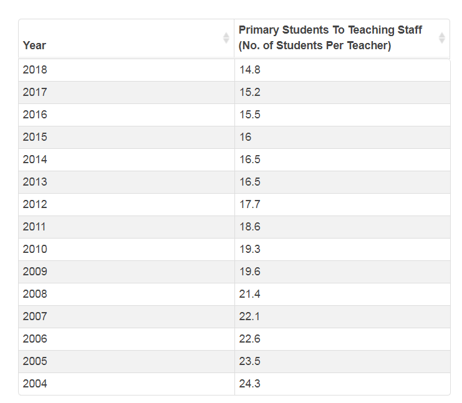Image resolution: width=462 pixels, height=403 pixels.
Task: Click the 24.3 value for 2004
Action: tap(249, 384)
